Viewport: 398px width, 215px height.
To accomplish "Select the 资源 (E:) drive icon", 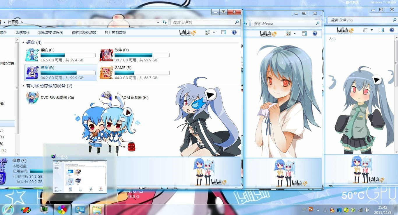I will 31,72.
